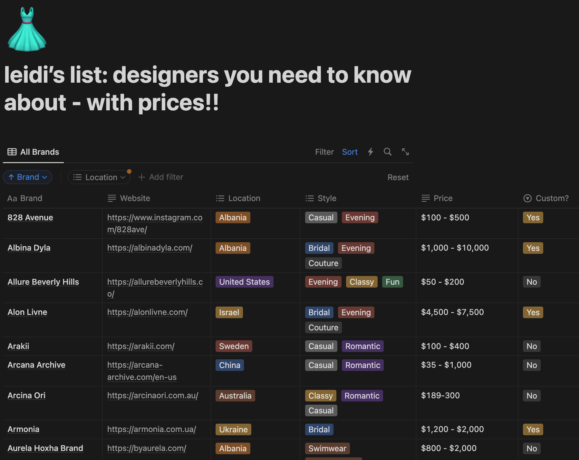The image size is (579, 460).
Task: Search the database using the magnifying glass icon
Action: pyautogui.click(x=387, y=152)
